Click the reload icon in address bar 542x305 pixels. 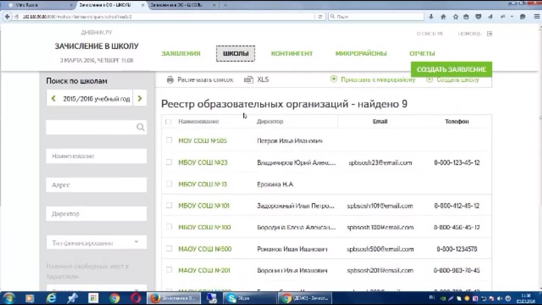click(320, 17)
